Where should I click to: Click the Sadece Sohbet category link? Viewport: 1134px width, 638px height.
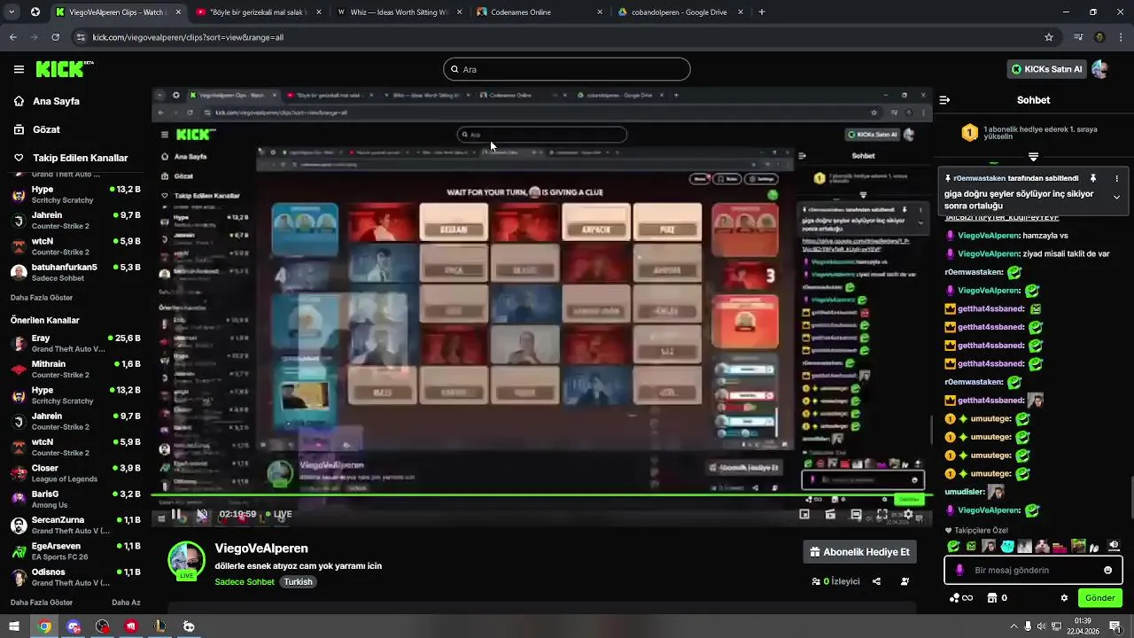pyautogui.click(x=245, y=582)
